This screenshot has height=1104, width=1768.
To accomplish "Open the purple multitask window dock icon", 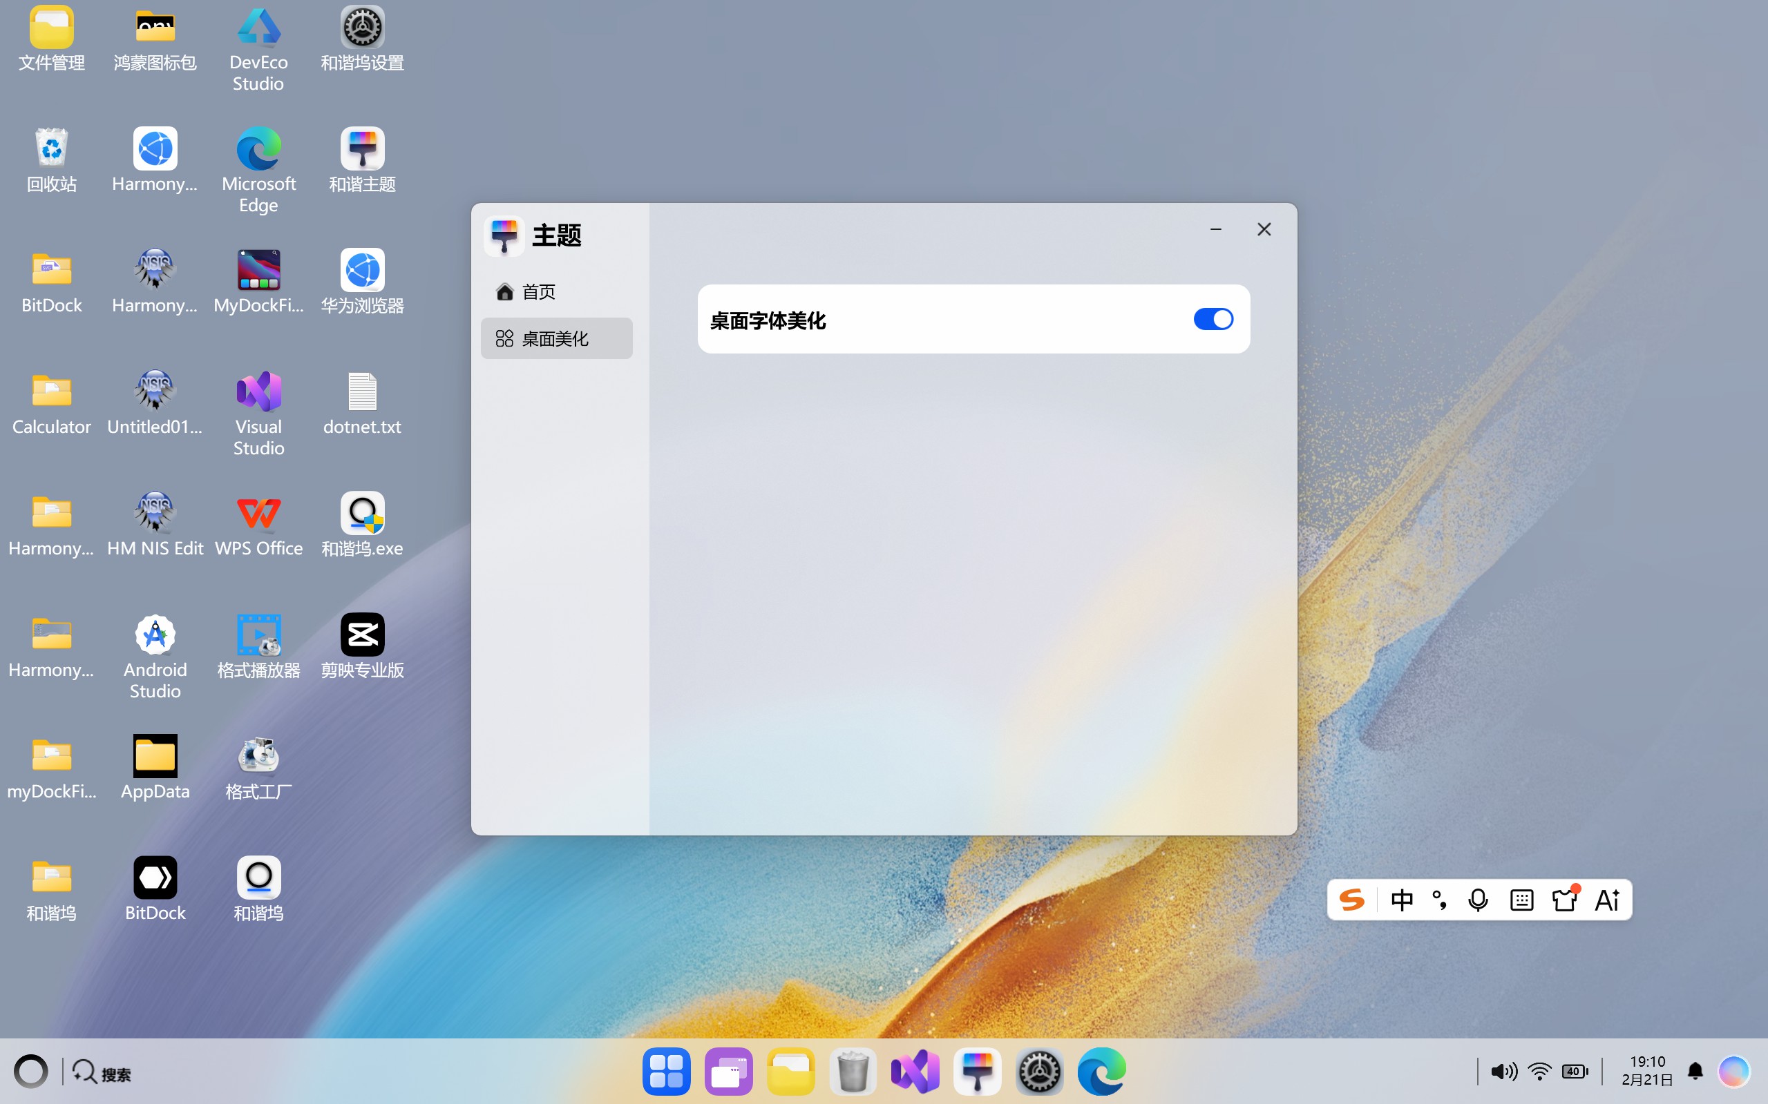I will (x=728, y=1071).
